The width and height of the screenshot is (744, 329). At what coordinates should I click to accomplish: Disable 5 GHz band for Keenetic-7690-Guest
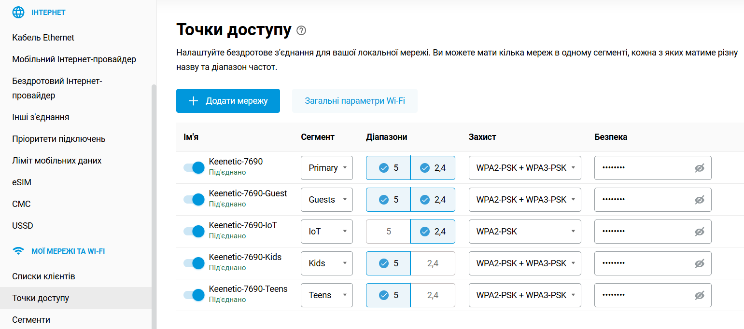click(x=388, y=200)
